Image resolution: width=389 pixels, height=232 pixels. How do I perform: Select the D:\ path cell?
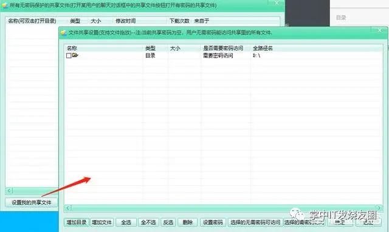[x=256, y=55]
